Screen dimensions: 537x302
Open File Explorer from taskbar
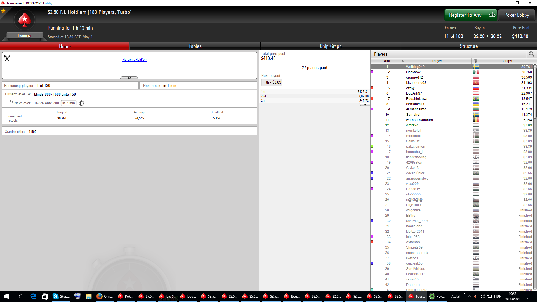(88, 296)
